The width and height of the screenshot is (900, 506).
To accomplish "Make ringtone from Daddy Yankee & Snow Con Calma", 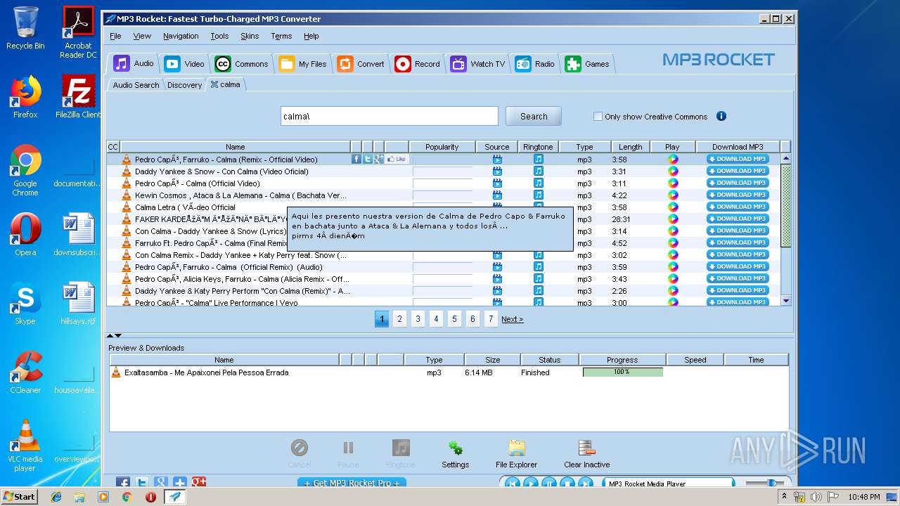I will 538,171.
